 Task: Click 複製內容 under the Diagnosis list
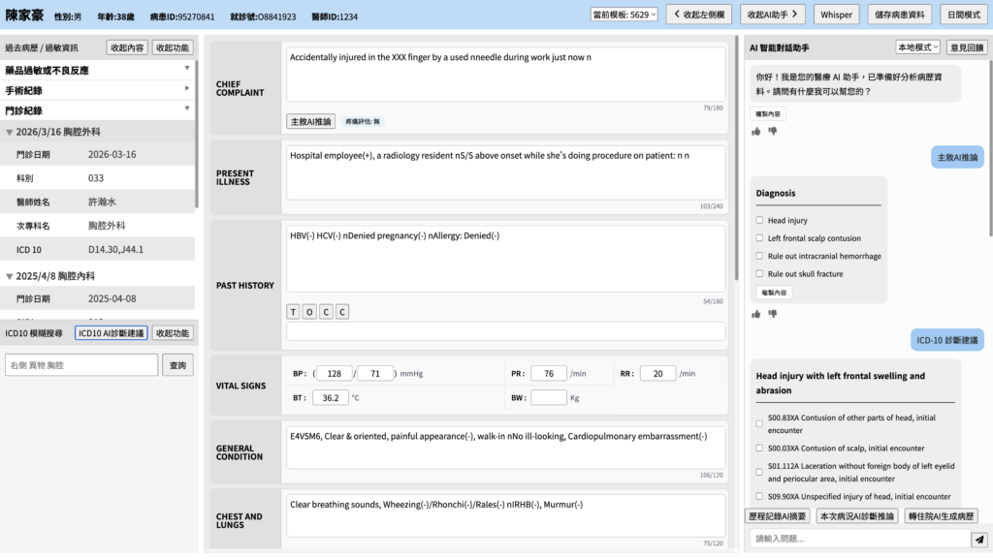[774, 293]
